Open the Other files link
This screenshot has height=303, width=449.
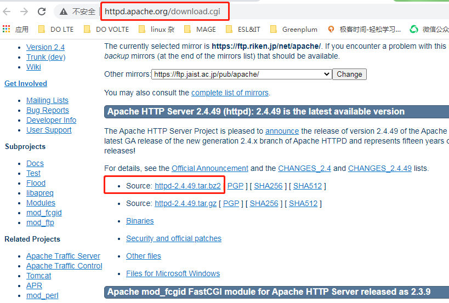point(144,256)
